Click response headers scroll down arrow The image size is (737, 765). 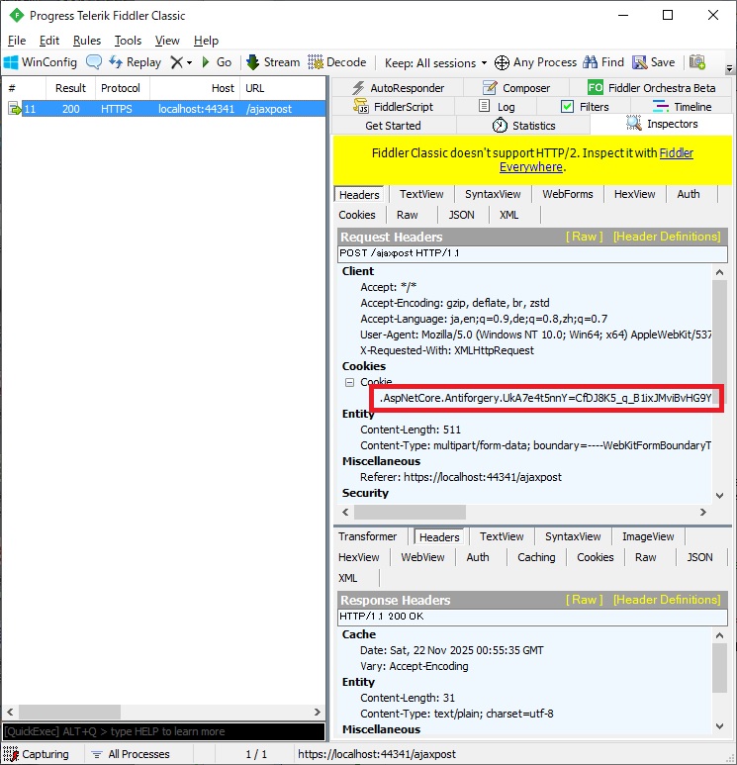tap(719, 726)
